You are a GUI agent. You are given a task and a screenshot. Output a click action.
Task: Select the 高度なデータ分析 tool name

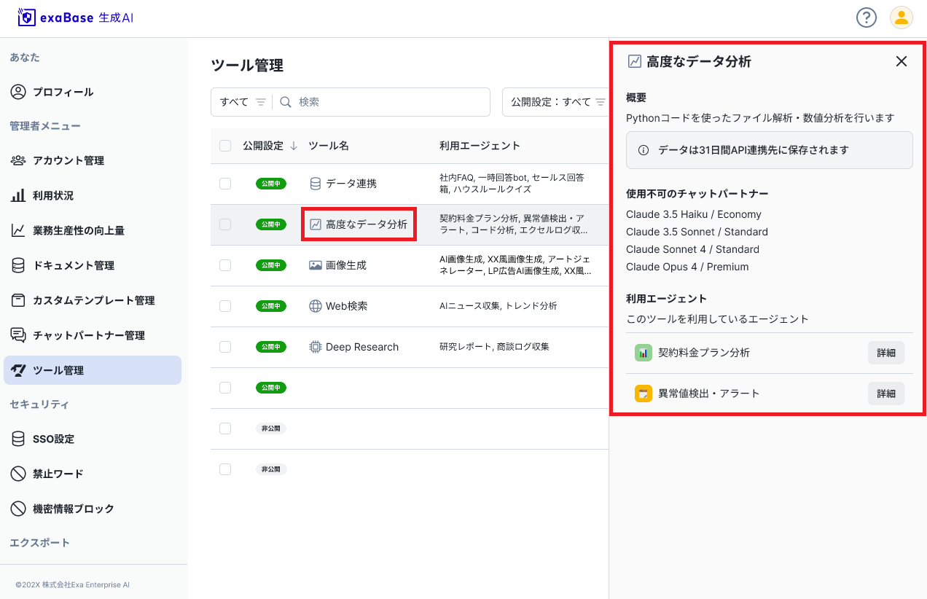(367, 224)
